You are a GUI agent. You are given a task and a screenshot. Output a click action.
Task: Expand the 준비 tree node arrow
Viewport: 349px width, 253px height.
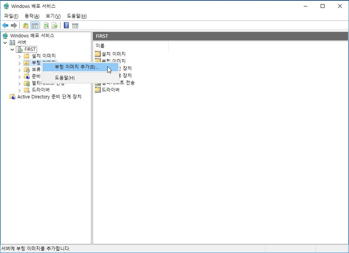click(x=19, y=77)
